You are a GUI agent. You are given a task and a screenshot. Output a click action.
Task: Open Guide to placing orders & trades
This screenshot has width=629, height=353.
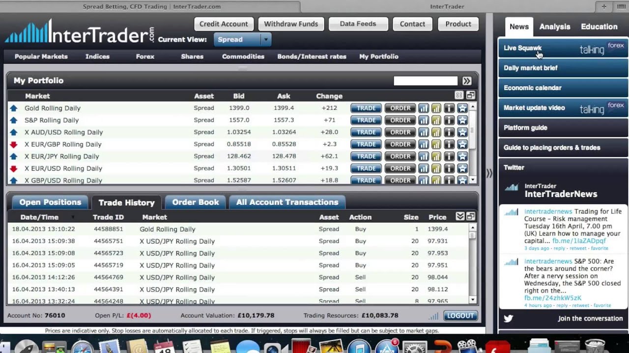pos(563,148)
